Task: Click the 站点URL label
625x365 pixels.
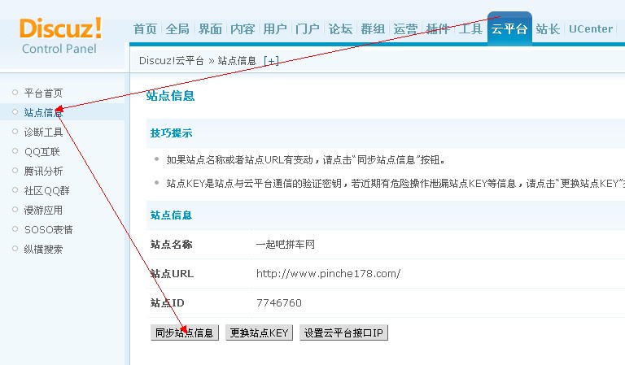Action: click(172, 273)
